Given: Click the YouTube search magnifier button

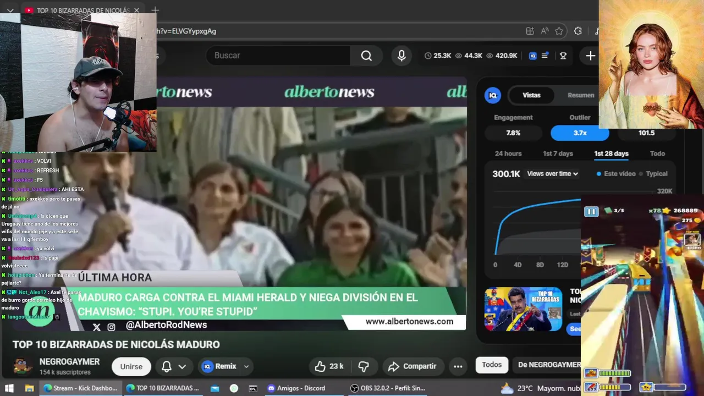Looking at the screenshot, I should 366,56.
